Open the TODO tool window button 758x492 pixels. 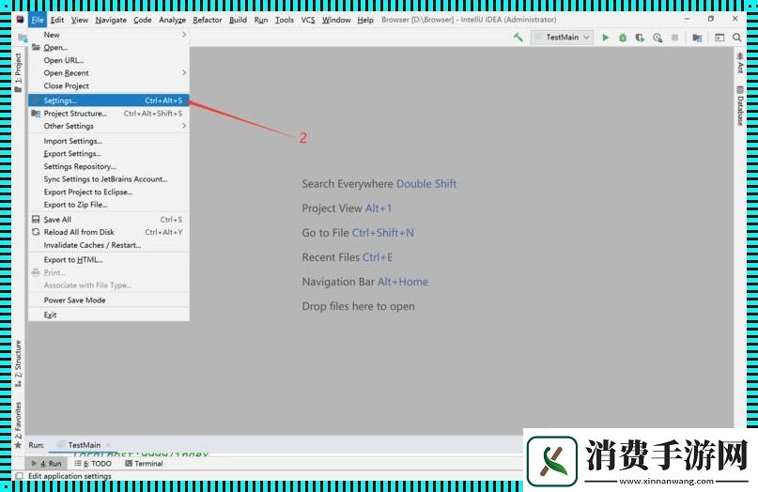coord(95,464)
